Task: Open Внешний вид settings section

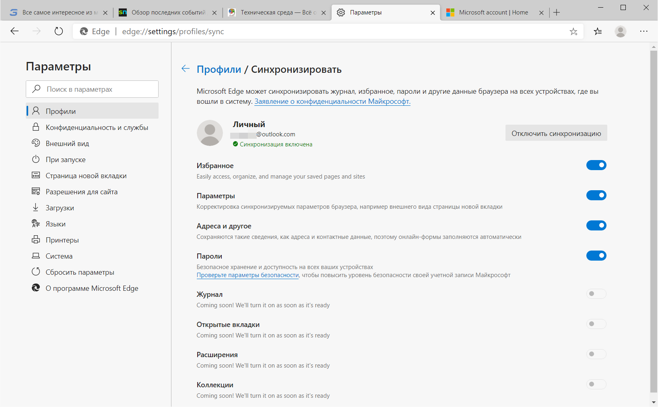Action: pyautogui.click(x=92, y=143)
